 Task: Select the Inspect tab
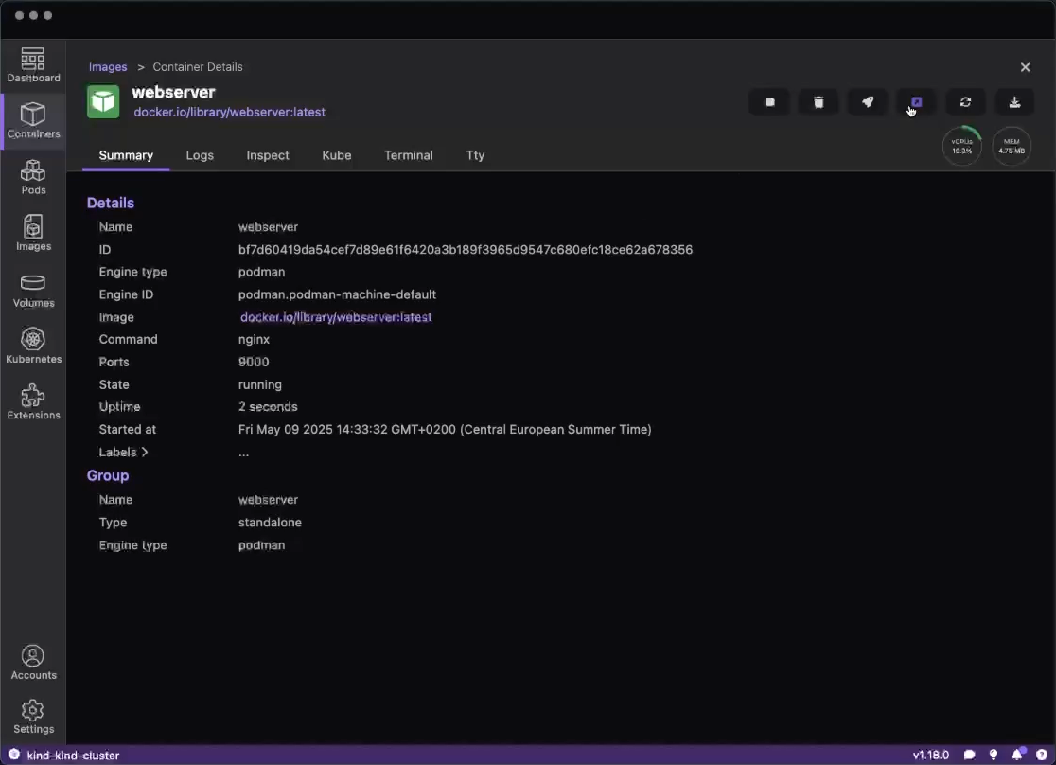coord(268,155)
